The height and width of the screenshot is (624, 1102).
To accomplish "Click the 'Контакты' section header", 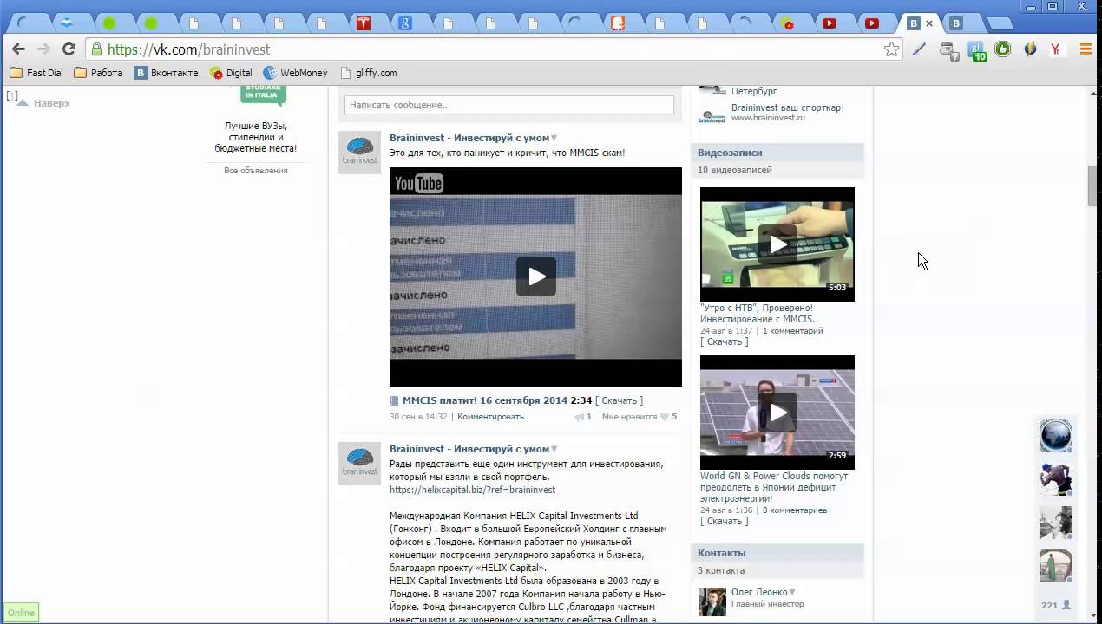I will [x=777, y=553].
